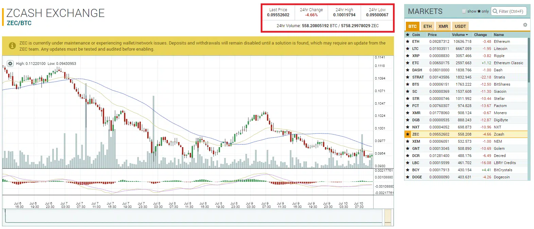Click the Last Price value 0.09552602
534x229 pixels.
[278, 15]
